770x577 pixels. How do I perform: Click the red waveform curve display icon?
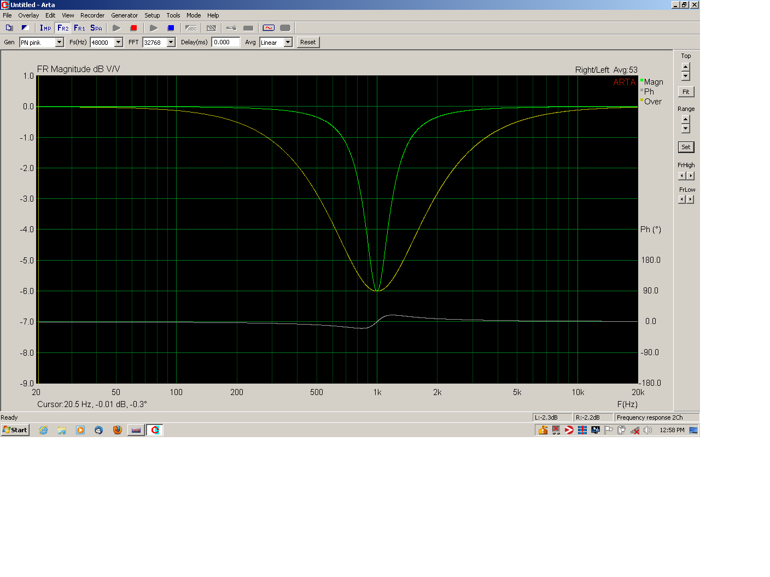[x=269, y=28]
